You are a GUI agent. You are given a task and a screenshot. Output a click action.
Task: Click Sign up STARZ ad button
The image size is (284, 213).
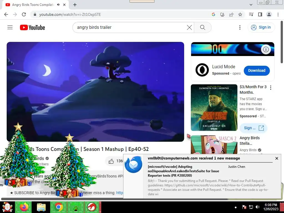click(x=253, y=128)
